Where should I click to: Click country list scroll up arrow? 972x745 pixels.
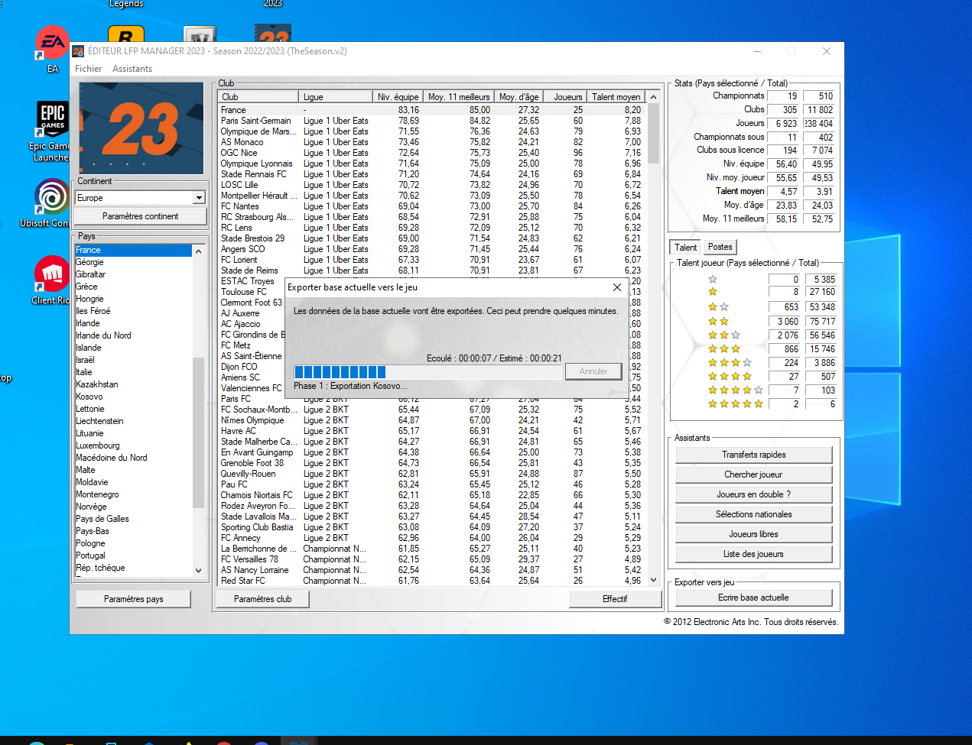tap(199, 251)
